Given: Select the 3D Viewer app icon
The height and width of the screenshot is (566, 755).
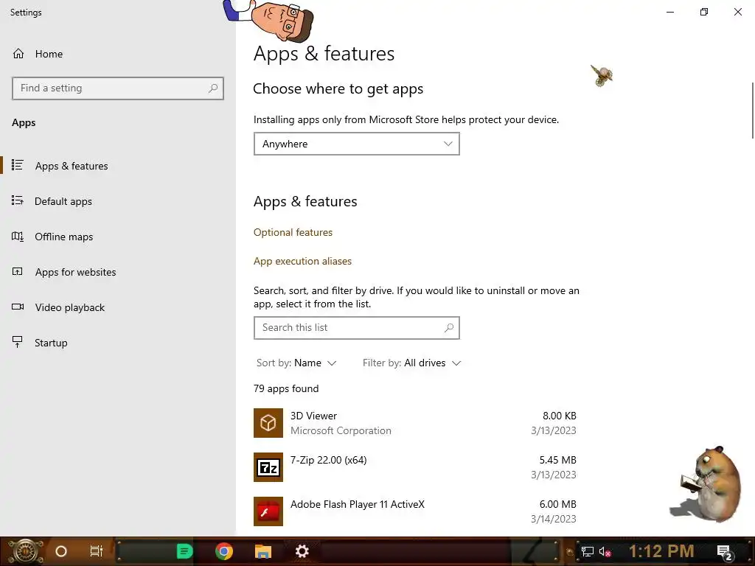Looking at the screenshot, I should [x=268, y=423].
